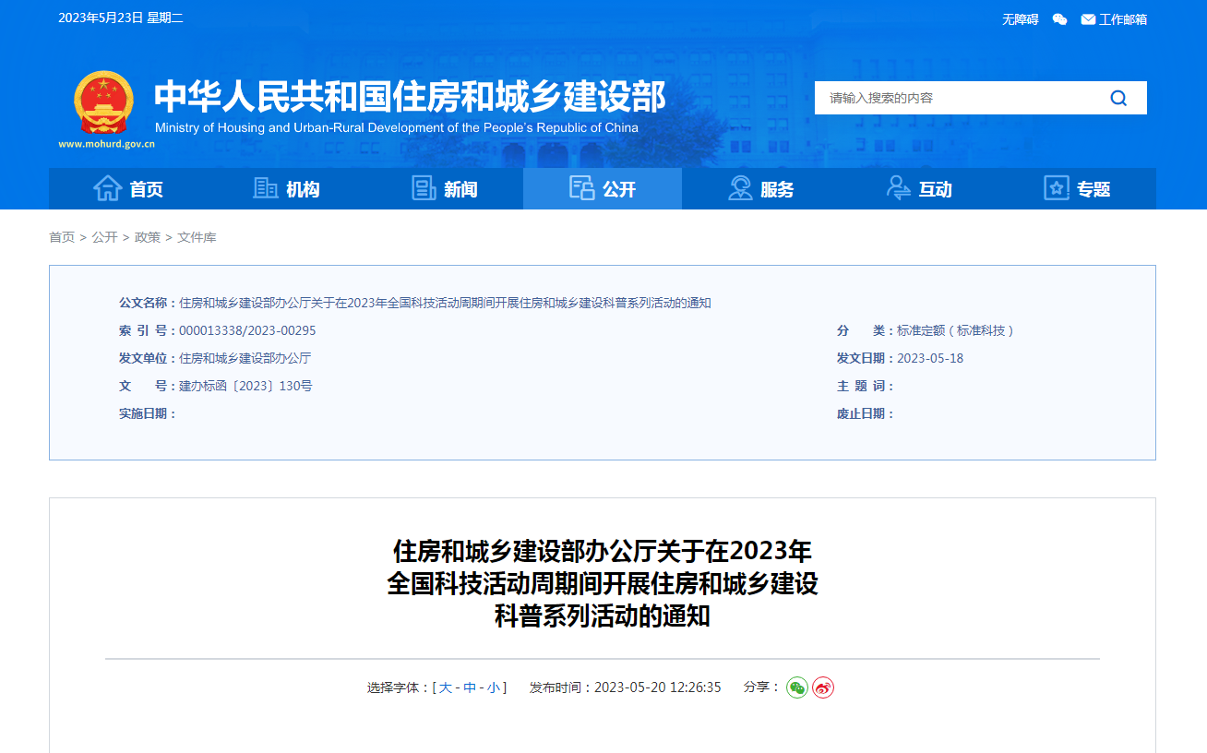
Task: Return to 首页 via the breadcrumb
Action: 61,237
